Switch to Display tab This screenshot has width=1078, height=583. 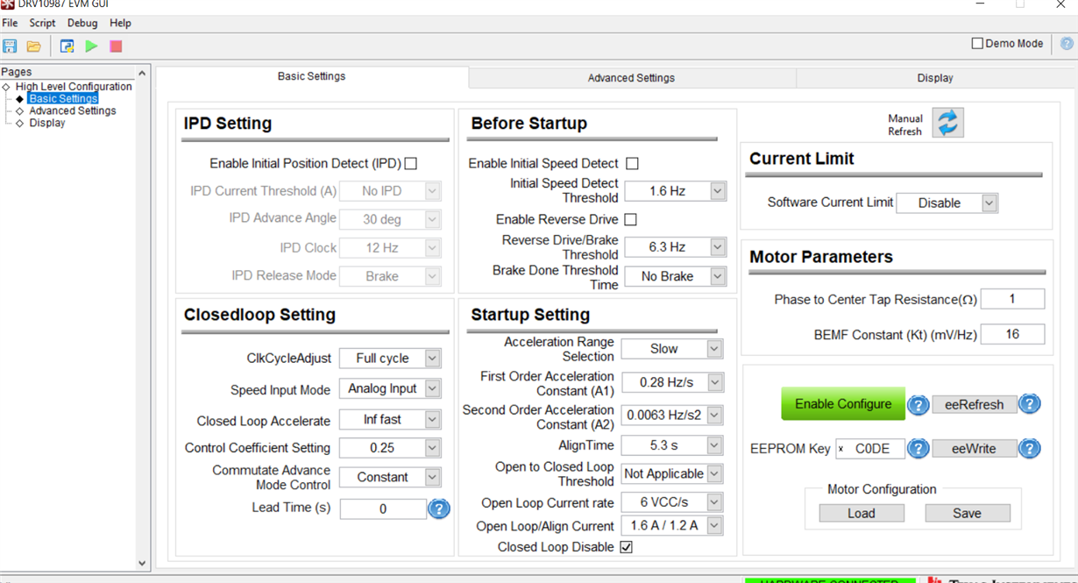point(935,78)
